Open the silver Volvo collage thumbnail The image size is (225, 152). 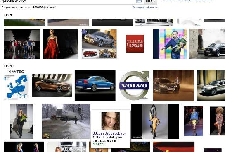pos(99,44)
